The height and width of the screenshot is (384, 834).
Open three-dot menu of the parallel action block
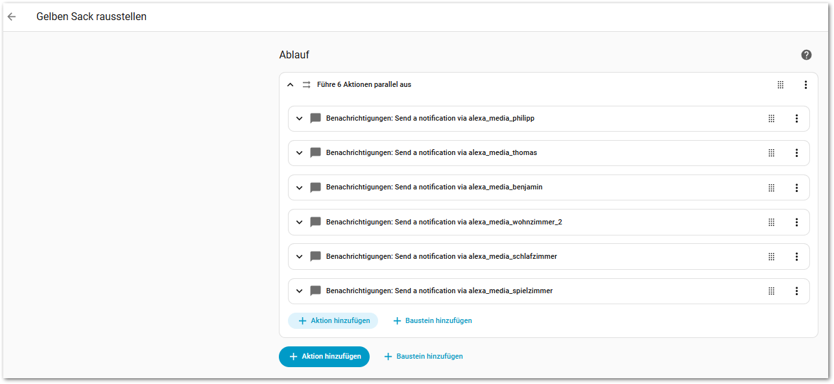805,85
